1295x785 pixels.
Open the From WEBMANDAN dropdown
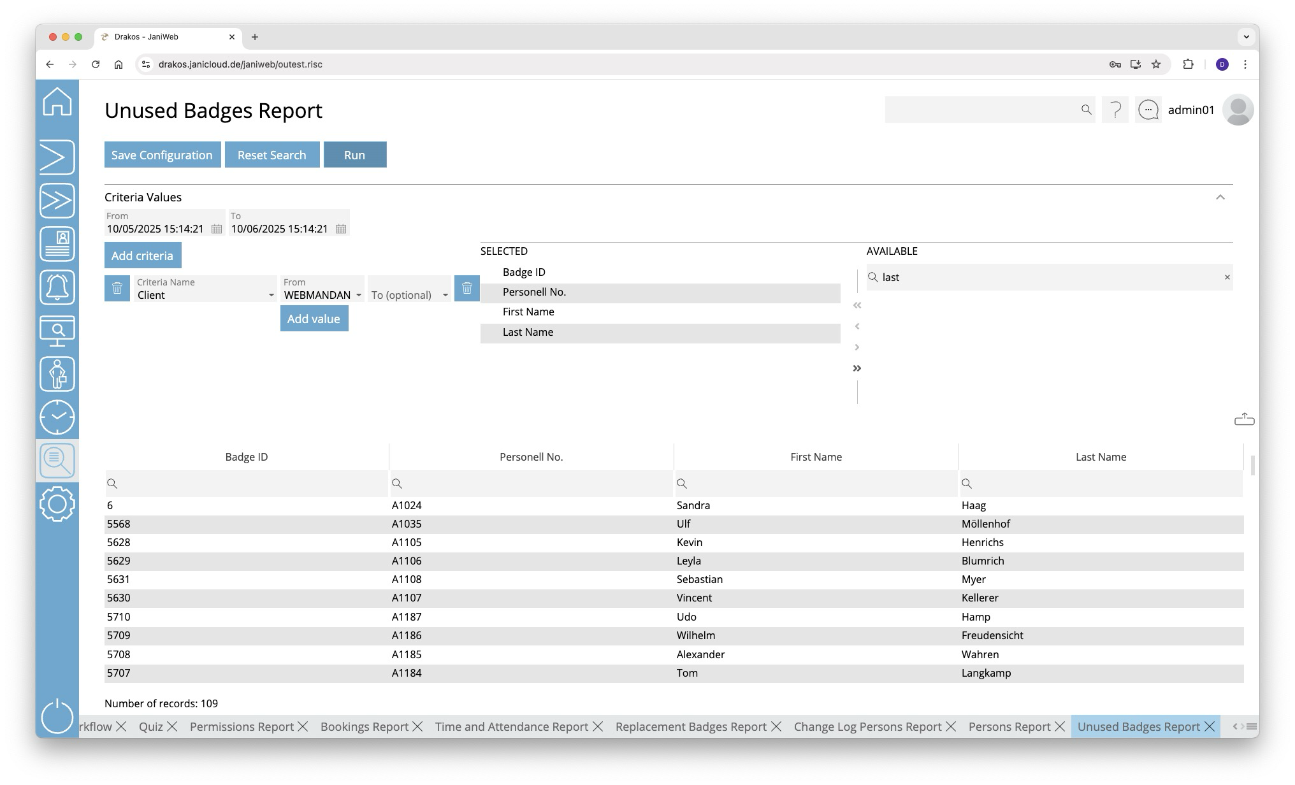pos(358,295)
